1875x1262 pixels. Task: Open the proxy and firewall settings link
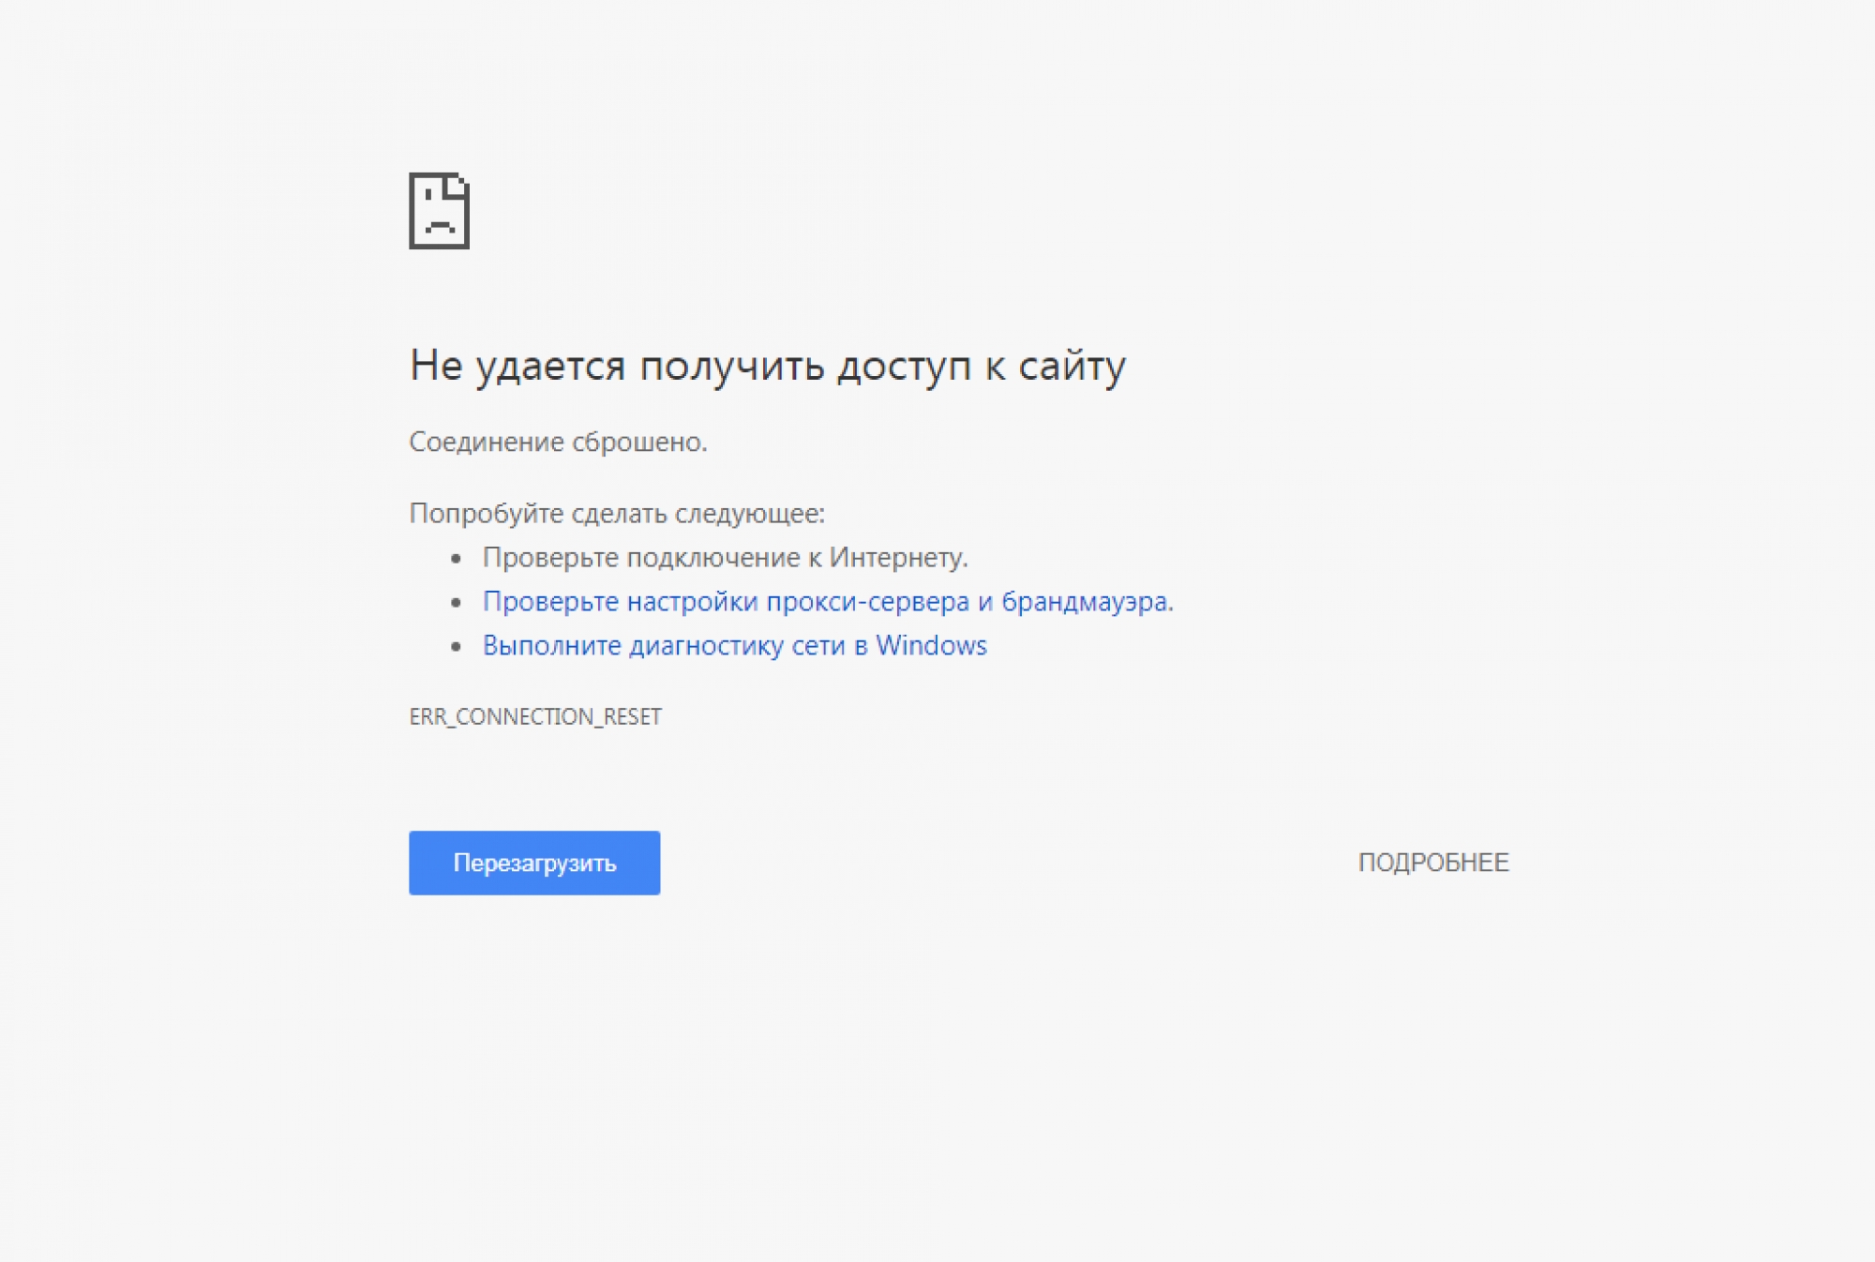coord(827,601)
